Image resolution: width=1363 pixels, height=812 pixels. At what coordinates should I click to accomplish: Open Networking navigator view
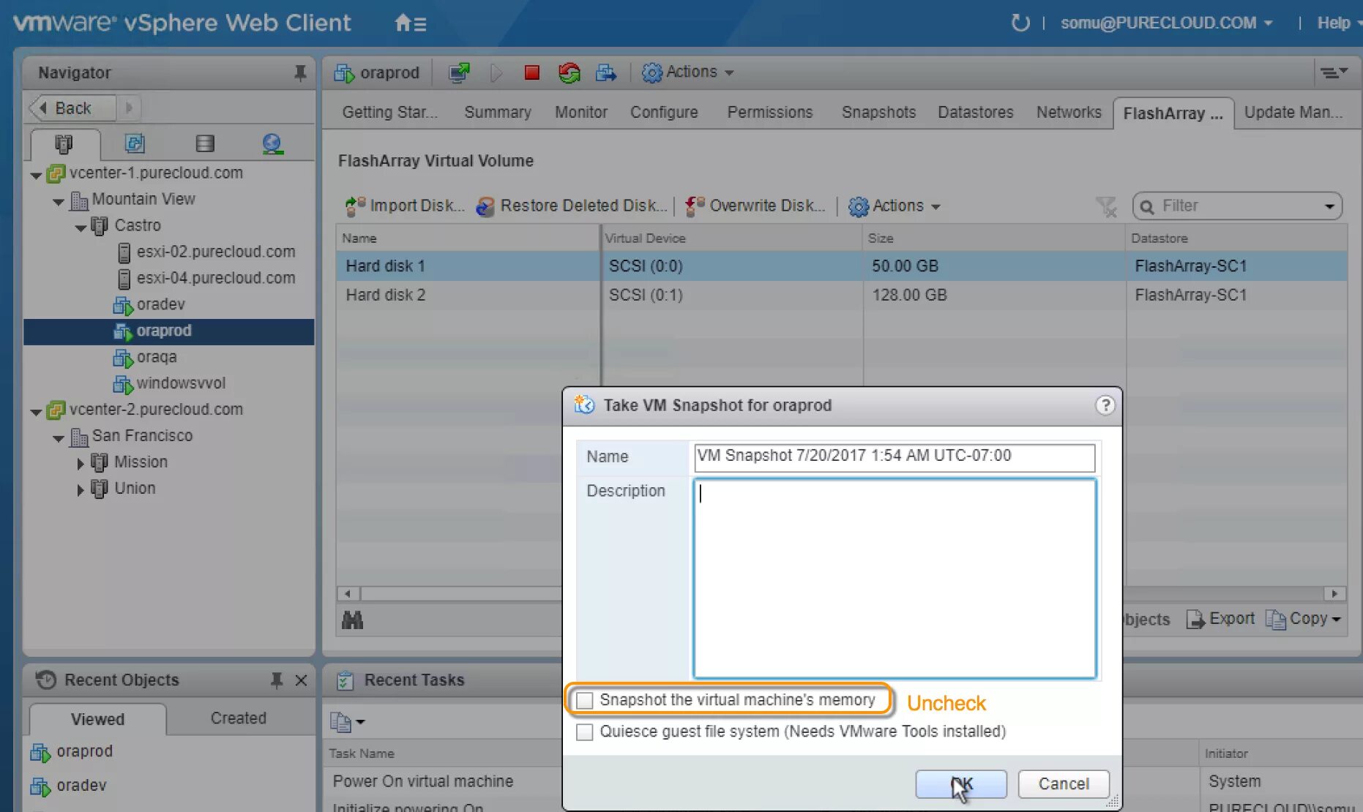pyautogui.click(x=272, y=143)
